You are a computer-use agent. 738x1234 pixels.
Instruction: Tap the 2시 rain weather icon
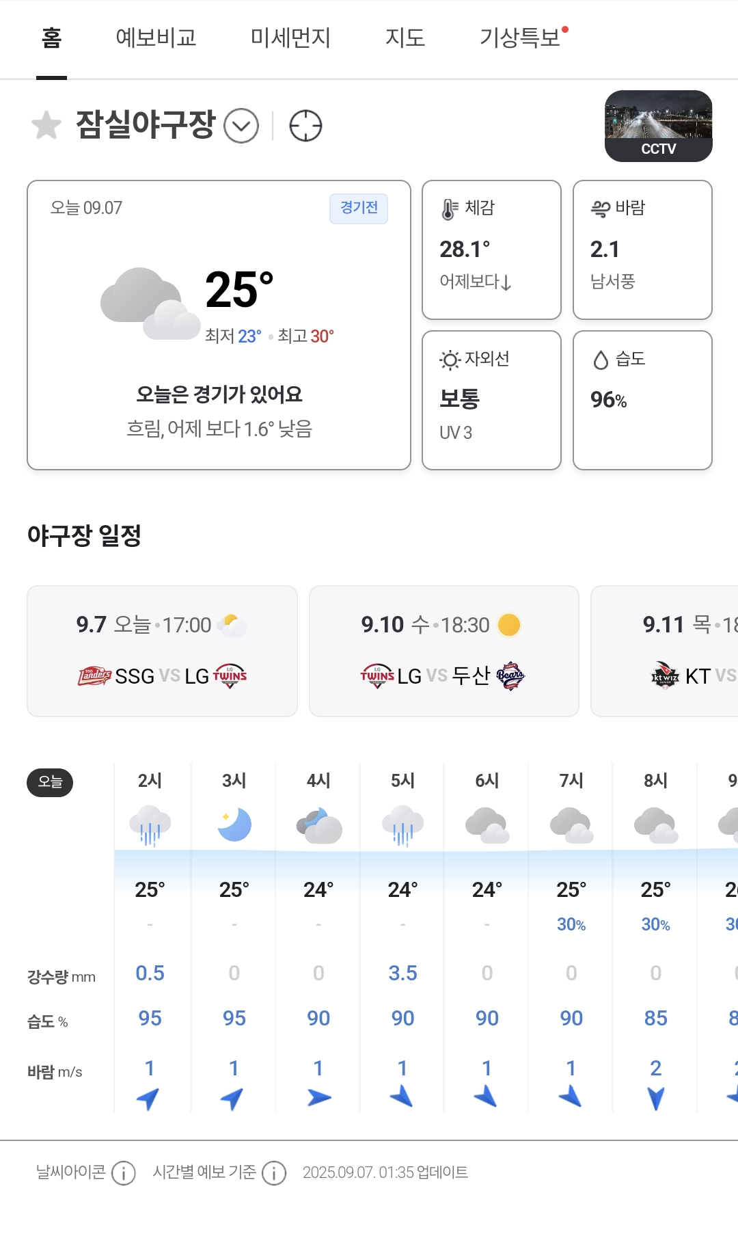coord(150,824)
